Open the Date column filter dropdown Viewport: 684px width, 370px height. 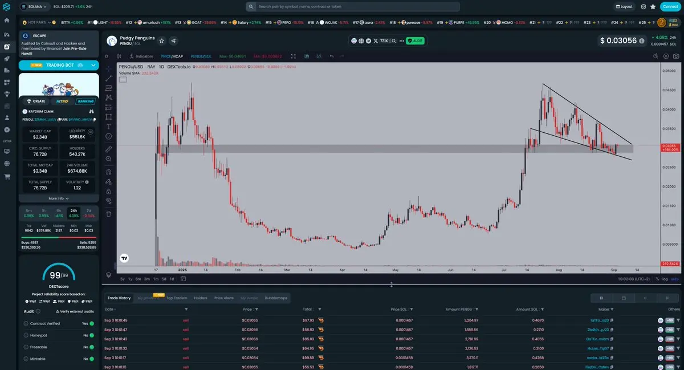coord(186,309)
